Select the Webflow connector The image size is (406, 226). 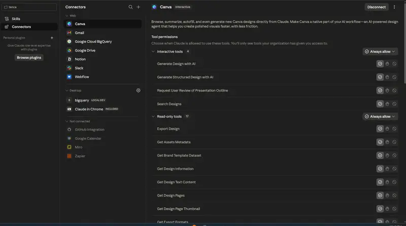[103, 77]
